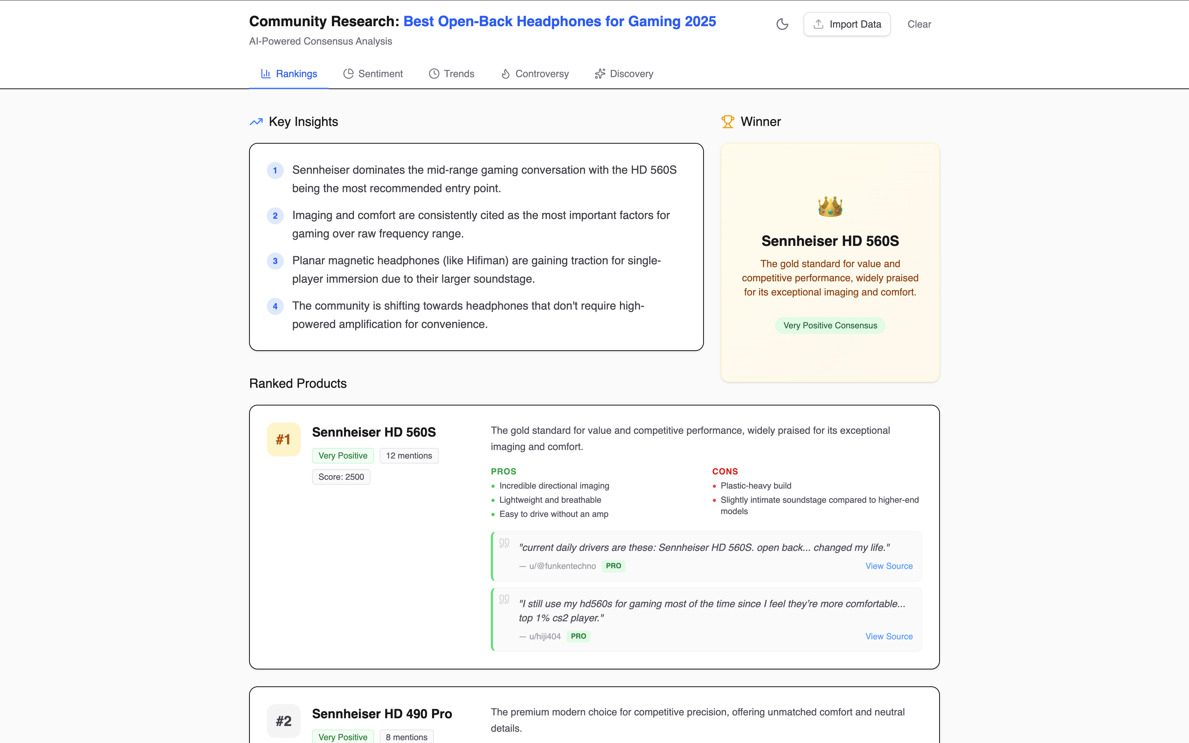Switch to the Sentiment tab
The height and width of the screenshot is (743, 1189).
(x=373, y=74)
